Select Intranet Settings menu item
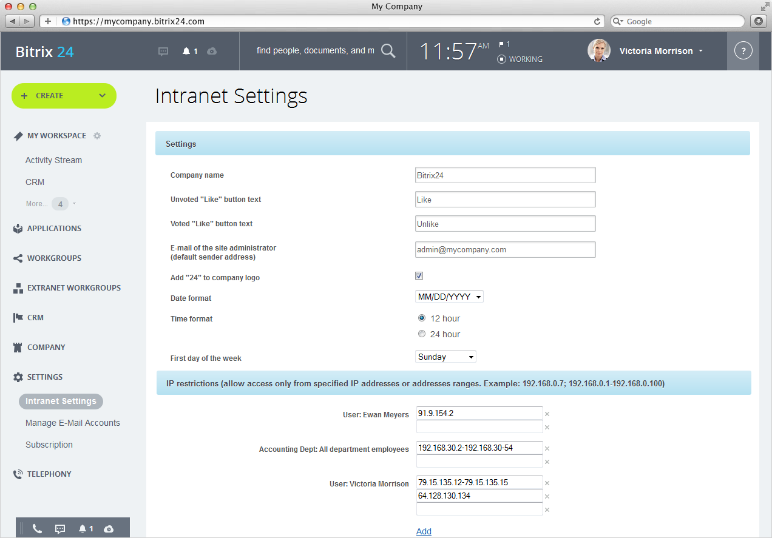 coord(61,401)
